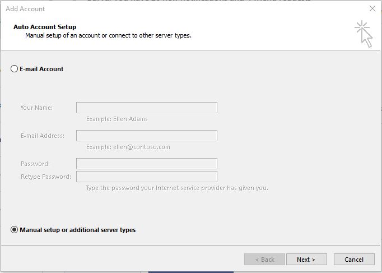This screenshot has height=273, width=382.
Task: Cancel the Add Account dialog
Action: click(x=354, y=260)
